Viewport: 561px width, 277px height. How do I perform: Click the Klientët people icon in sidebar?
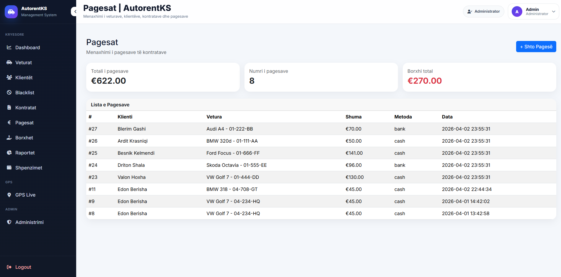click(9, 77)
